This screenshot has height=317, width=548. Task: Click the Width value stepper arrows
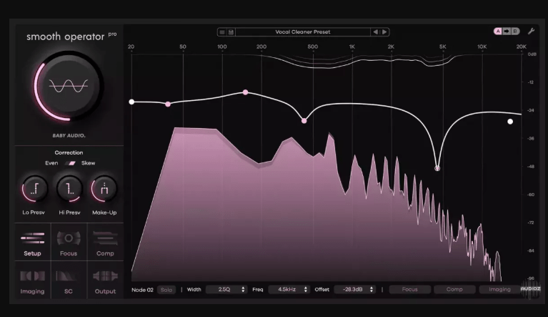click(243, 289)
